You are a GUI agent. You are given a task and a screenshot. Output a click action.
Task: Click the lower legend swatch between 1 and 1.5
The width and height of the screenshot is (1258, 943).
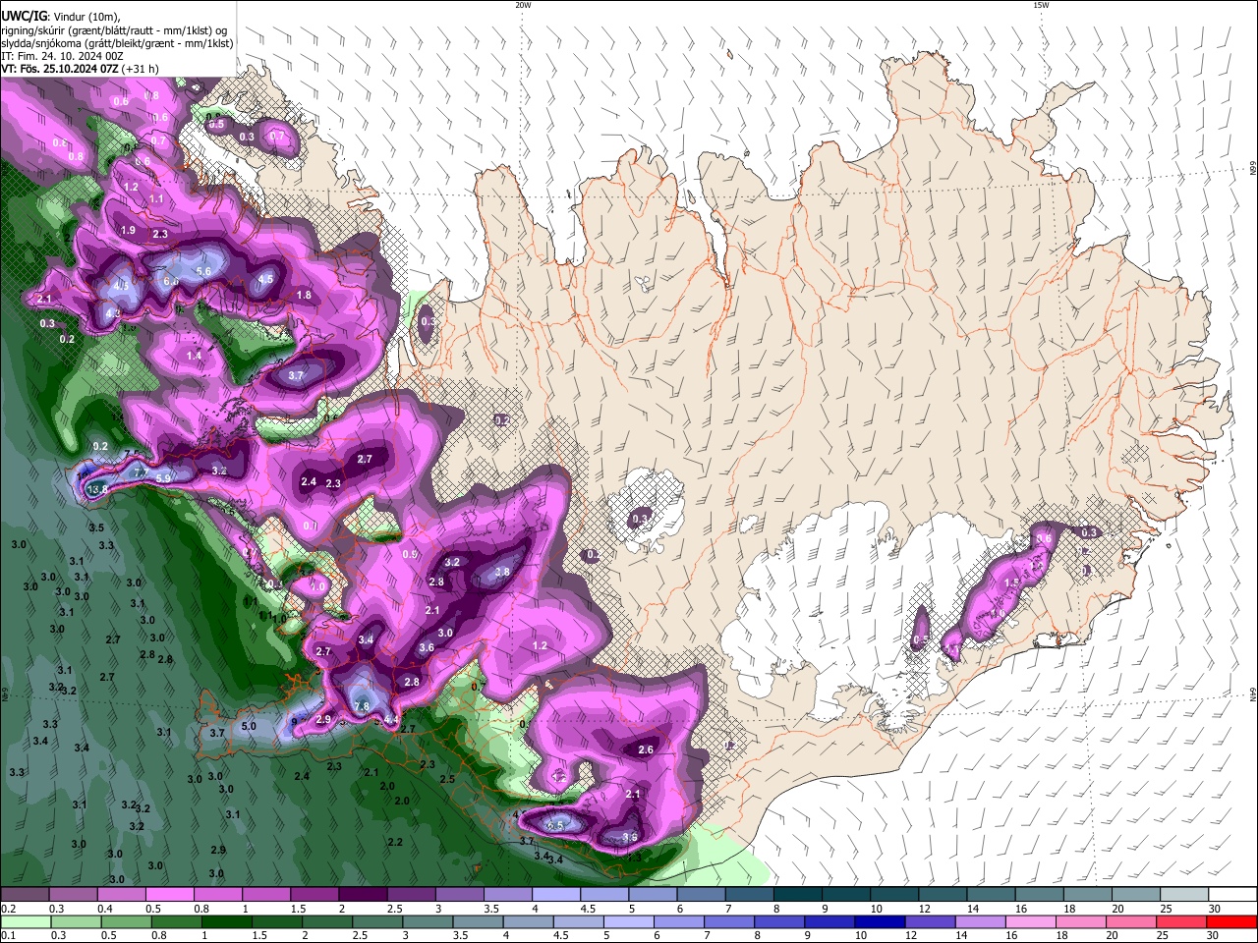[x=227, y=921]
